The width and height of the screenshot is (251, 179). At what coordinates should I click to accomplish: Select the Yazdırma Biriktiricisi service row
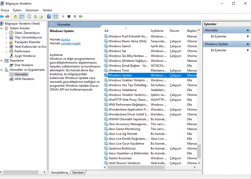150,148
